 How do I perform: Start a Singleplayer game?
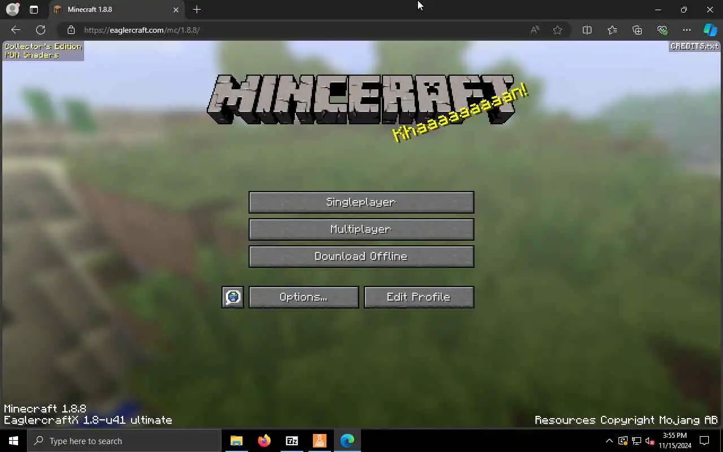pyautogui.click(x=361, y=202)
